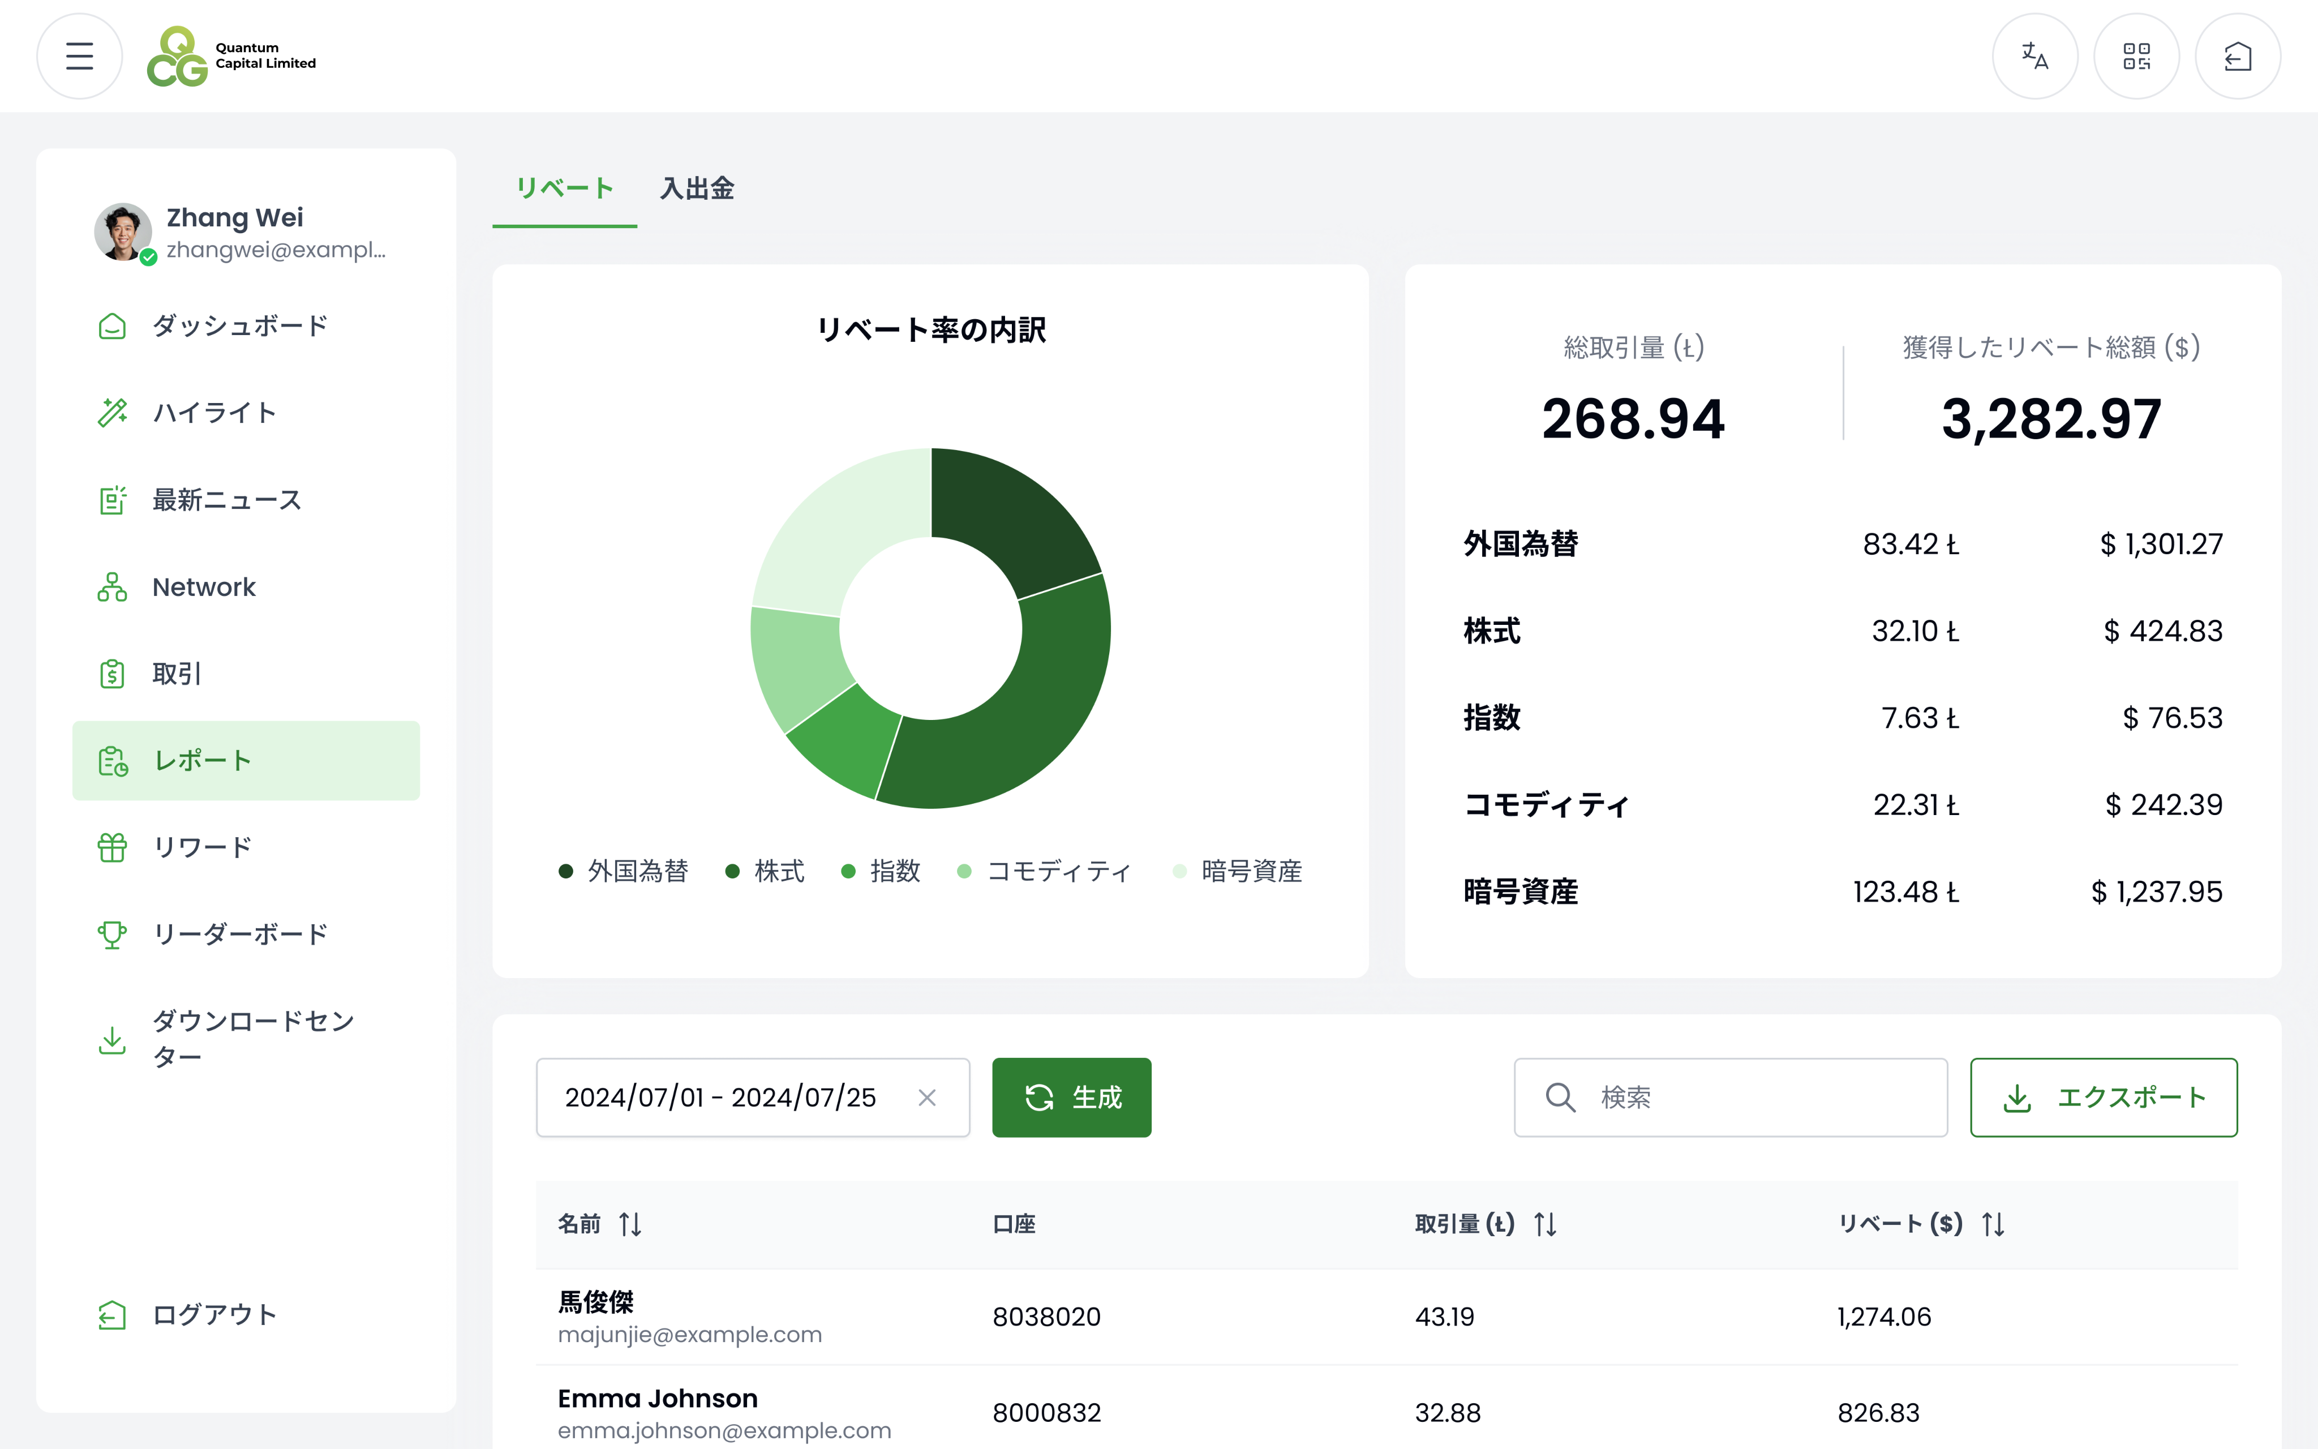Switch to the 入出金 tab
Screen dimensions: 2318x1449
point(696,189)
